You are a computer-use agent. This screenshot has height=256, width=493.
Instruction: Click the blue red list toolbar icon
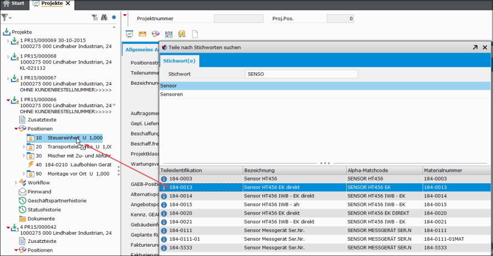click(x=169, y=34)
